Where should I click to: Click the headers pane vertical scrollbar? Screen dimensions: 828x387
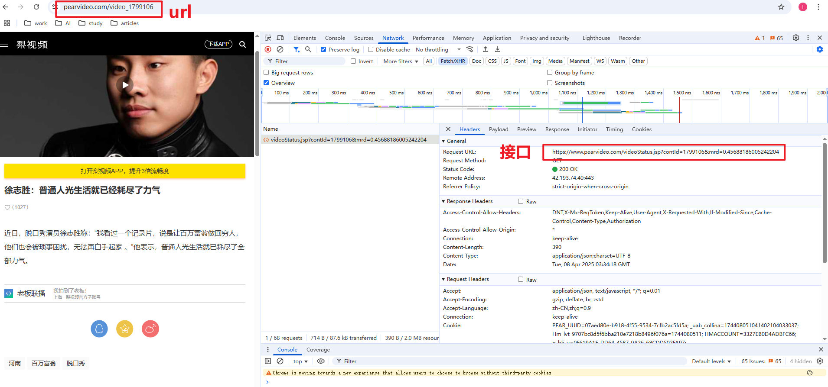coord(825,203)
